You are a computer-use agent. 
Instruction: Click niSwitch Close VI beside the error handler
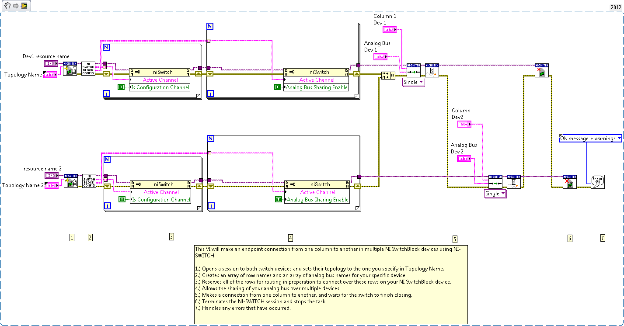tap(570, 181)
